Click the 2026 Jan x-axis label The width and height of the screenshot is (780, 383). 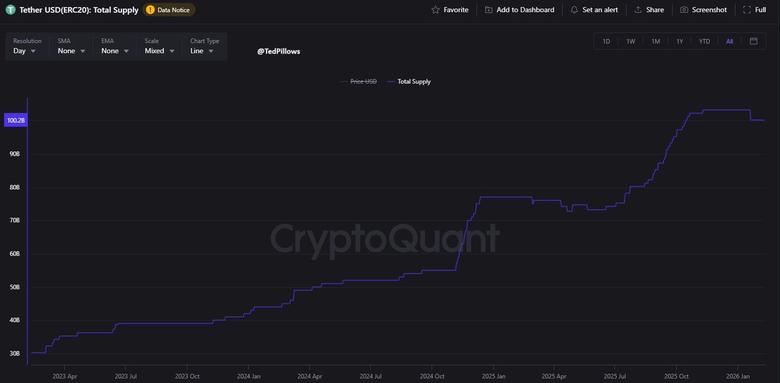click(x=738, y=376)
